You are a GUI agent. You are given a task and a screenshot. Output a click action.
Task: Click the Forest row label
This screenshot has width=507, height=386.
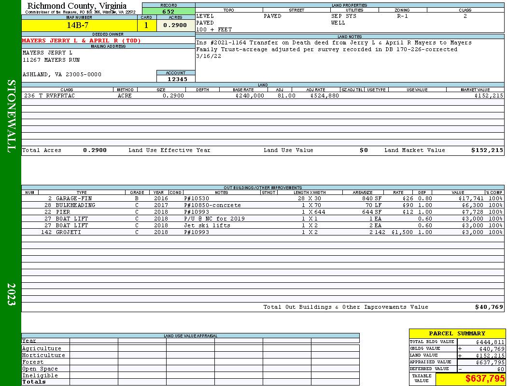pos(33,362)
